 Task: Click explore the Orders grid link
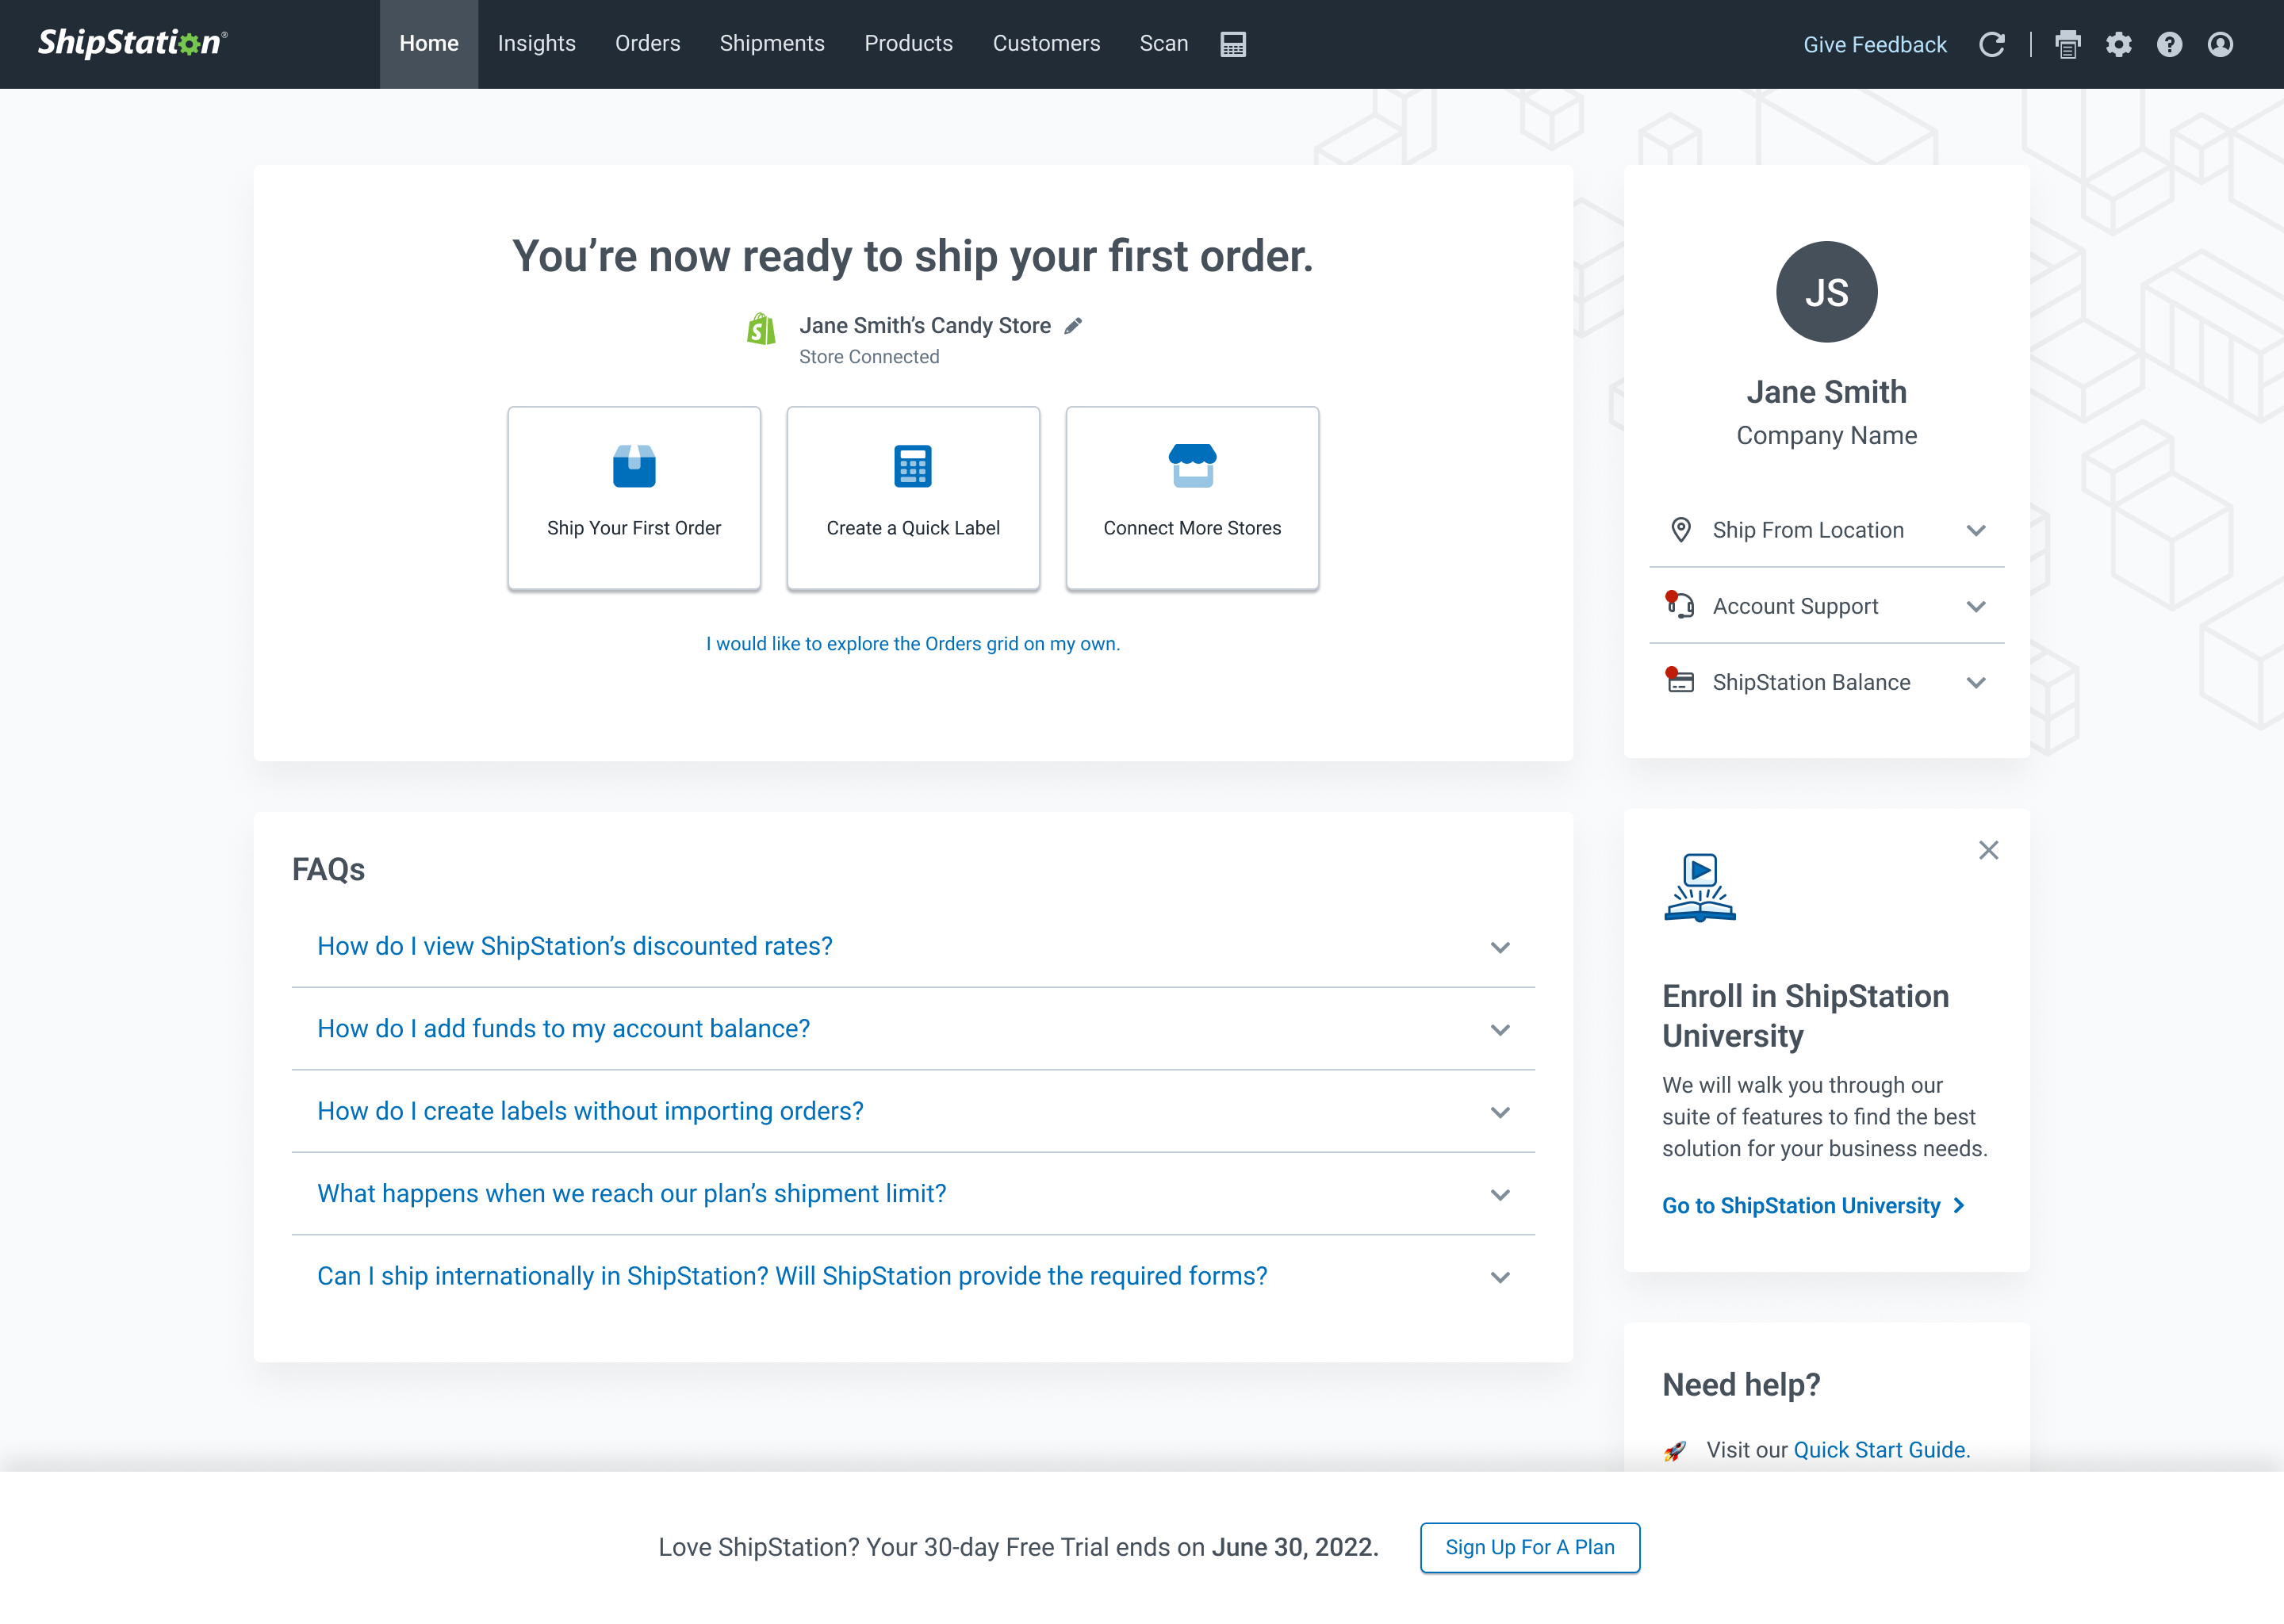(912, 643)
